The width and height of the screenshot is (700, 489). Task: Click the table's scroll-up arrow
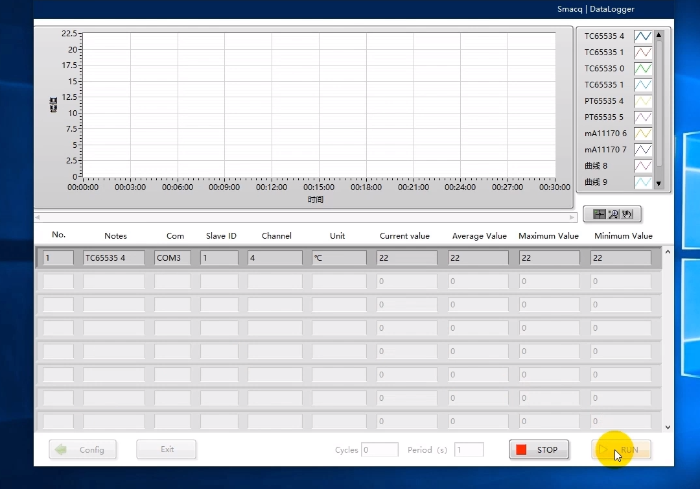coord(668,252)
